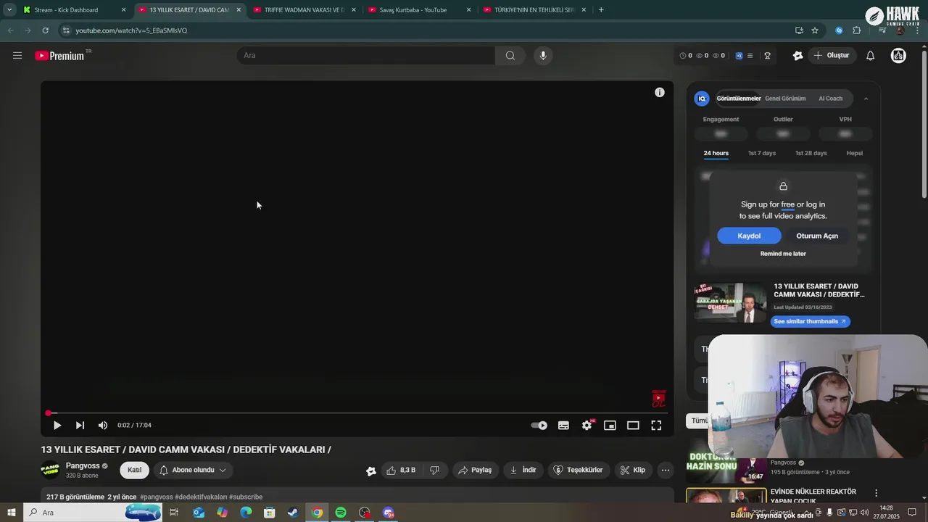Share the video via Paylaş

[x=475, y=471]
